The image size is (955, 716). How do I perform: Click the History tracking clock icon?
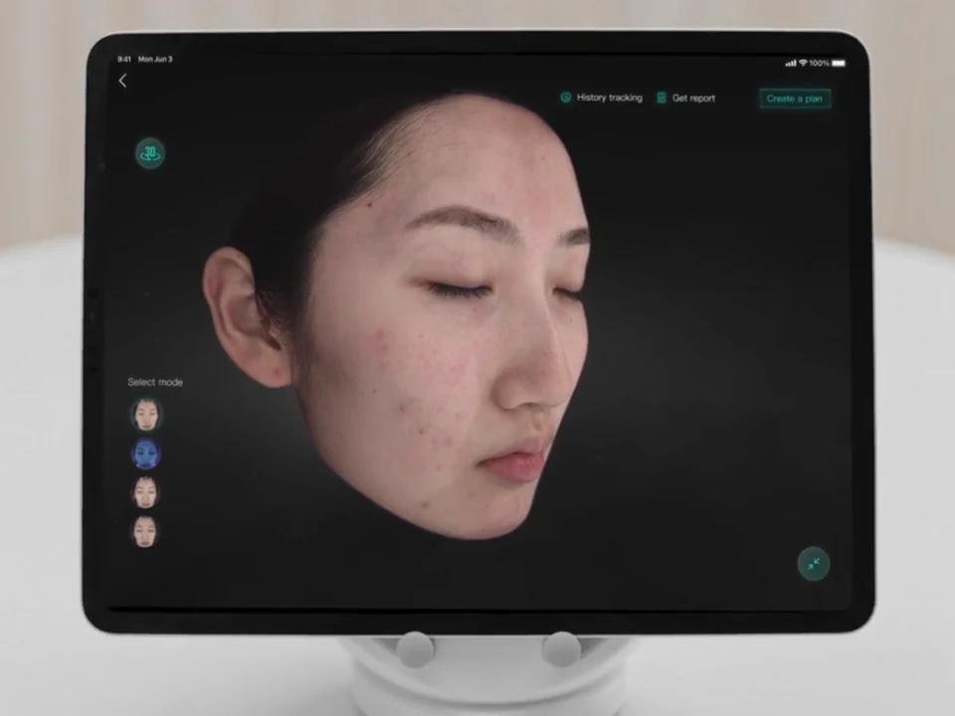(566, 97)
